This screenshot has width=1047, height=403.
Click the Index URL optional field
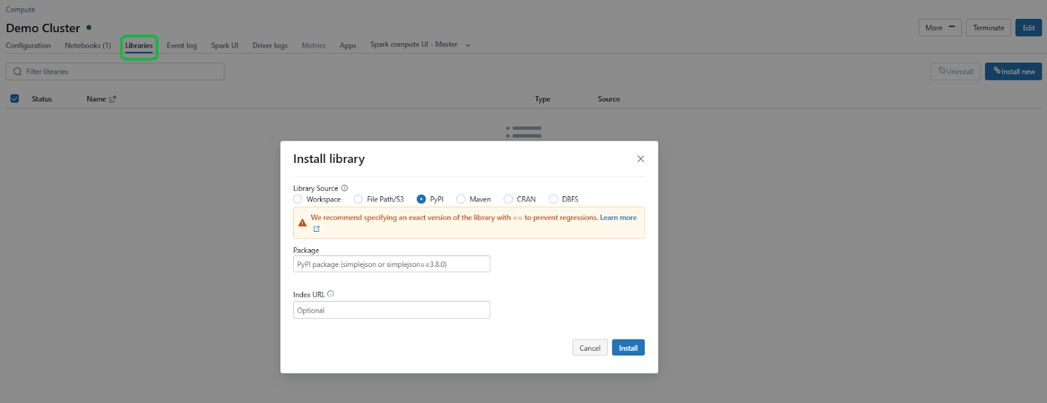point(391,310)
